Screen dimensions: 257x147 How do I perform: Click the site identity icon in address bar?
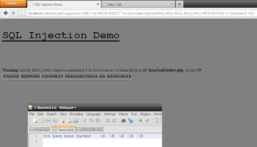(x=23, y=13)
